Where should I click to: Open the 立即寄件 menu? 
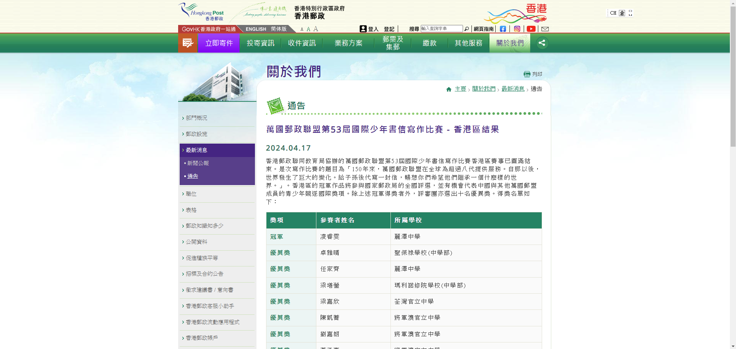coord(219,43)
